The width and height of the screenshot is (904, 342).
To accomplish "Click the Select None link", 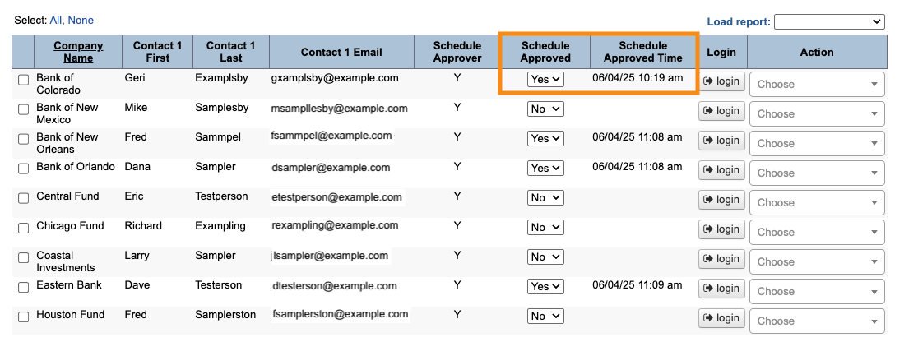I will (81, 20).
